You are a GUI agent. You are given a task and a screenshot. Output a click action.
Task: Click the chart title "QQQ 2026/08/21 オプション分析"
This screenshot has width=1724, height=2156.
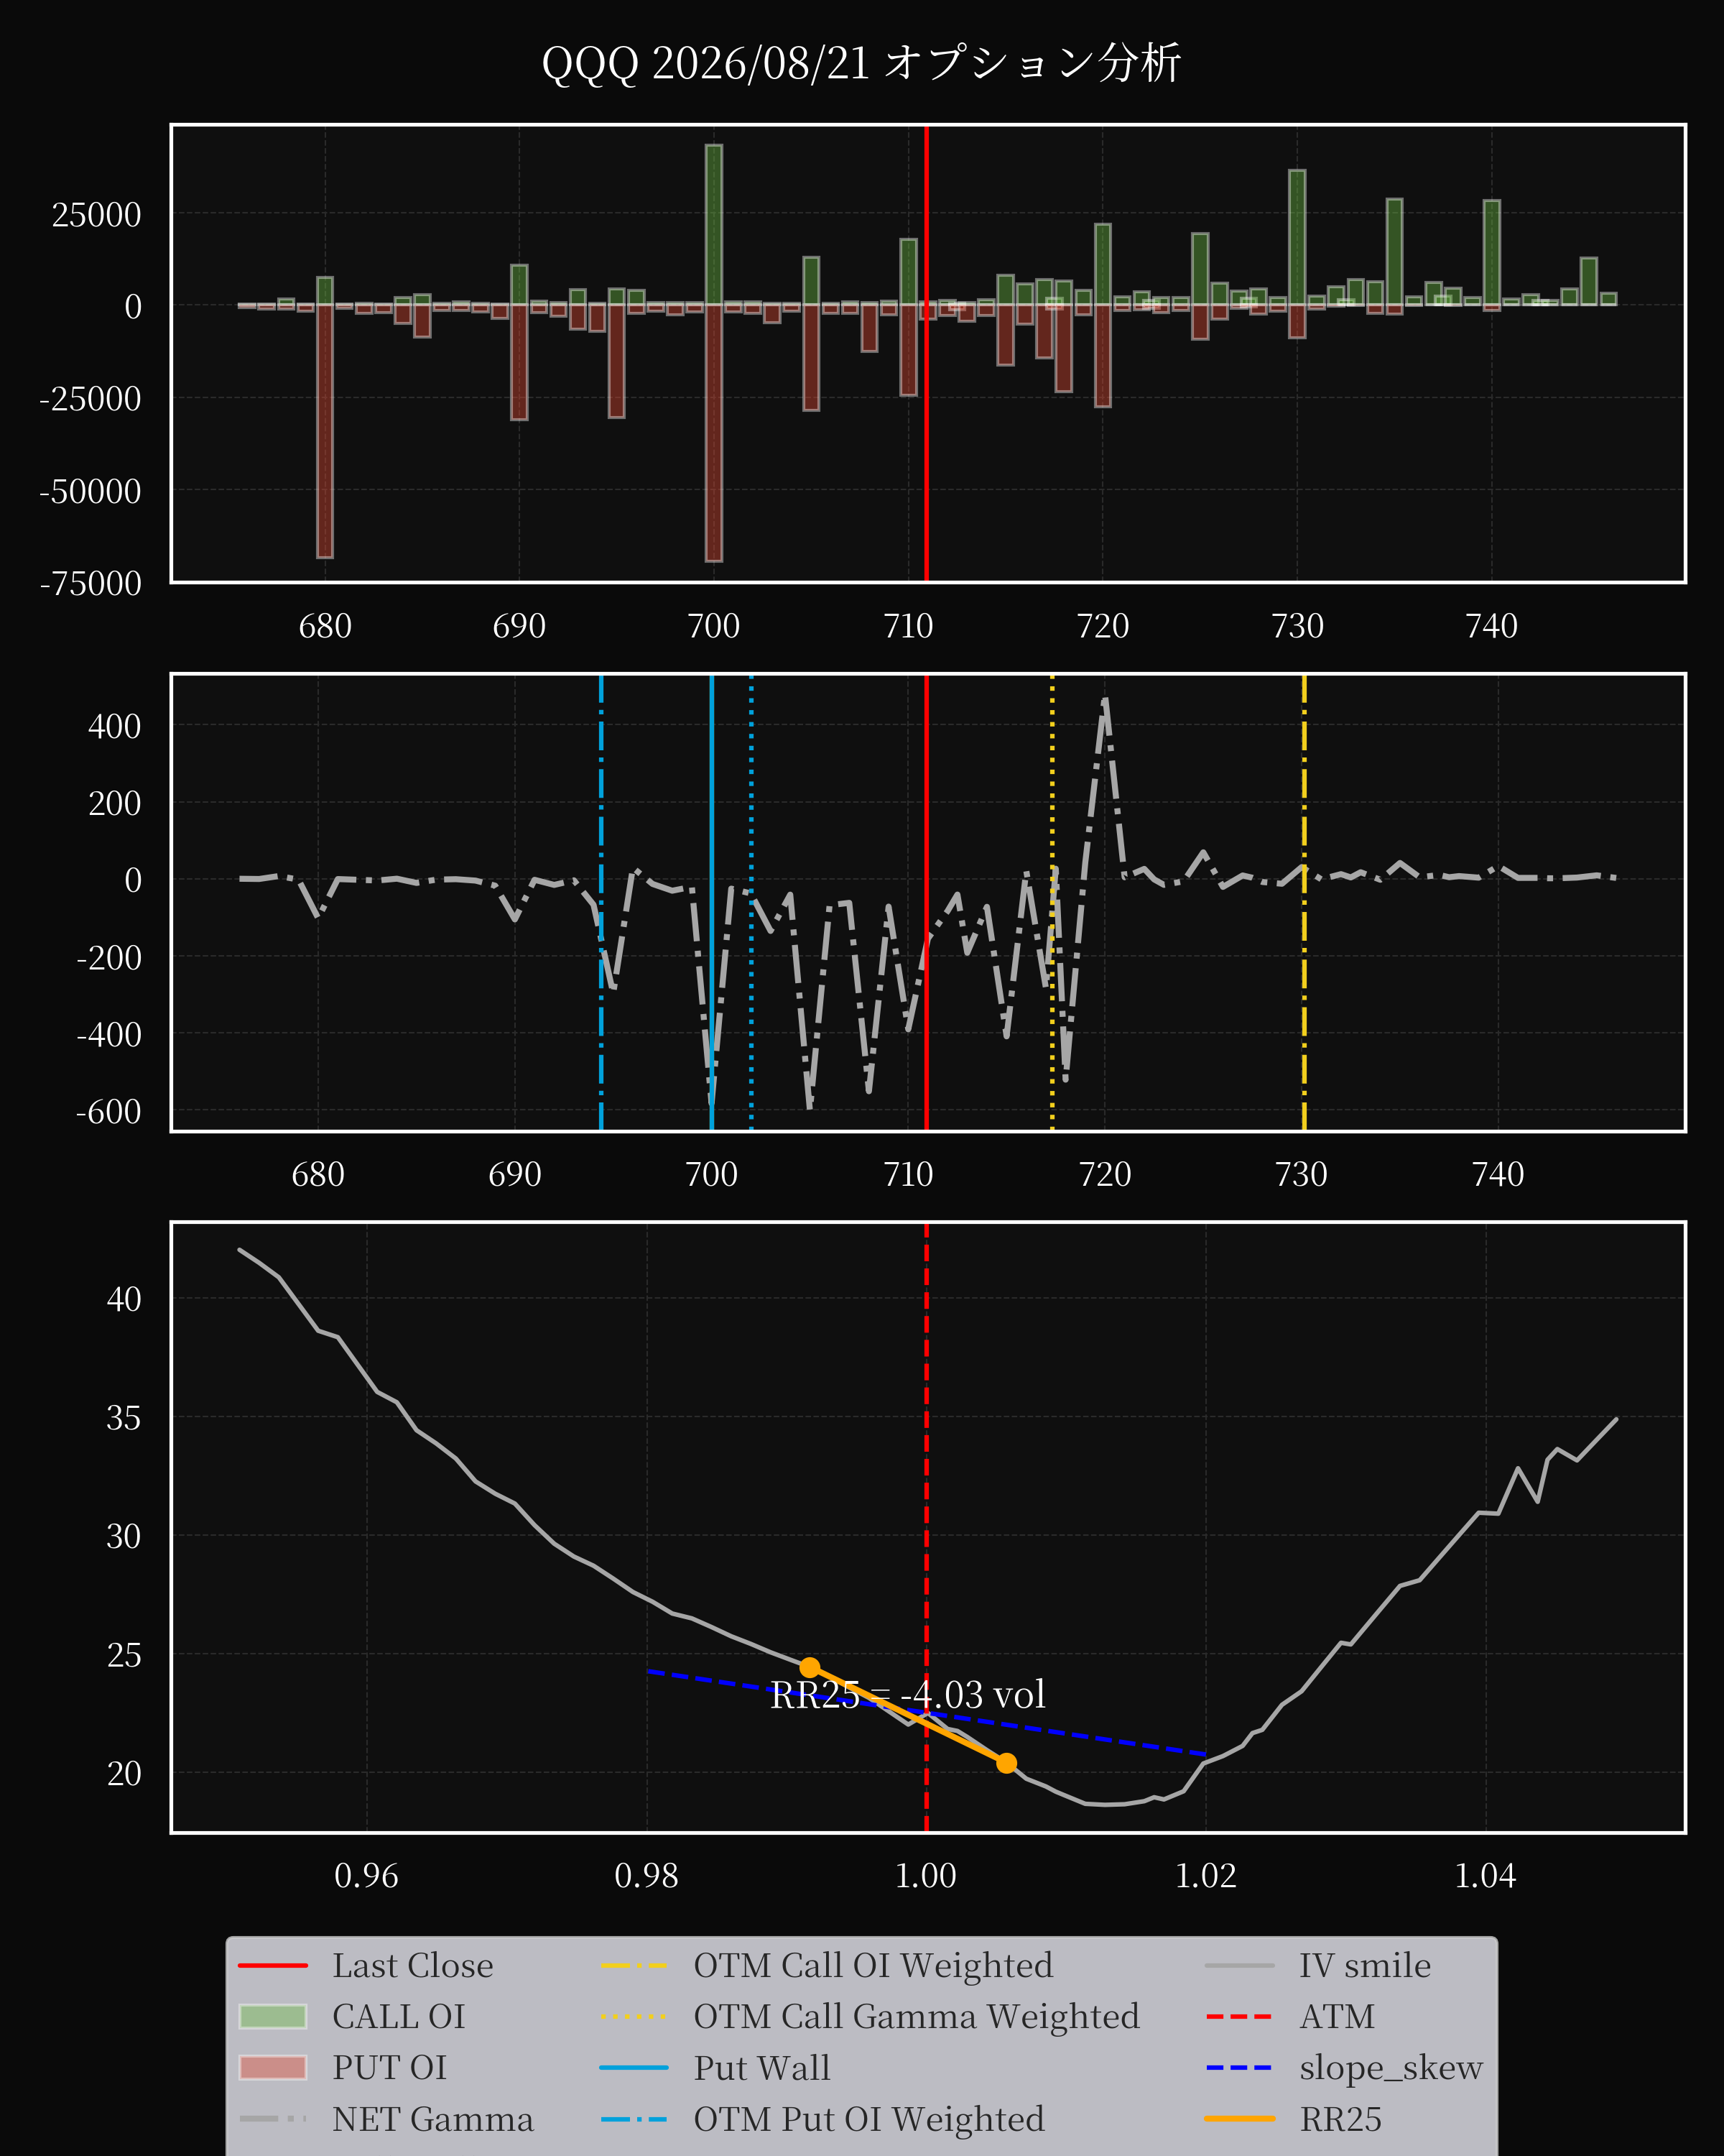click(x=861, y=63)
